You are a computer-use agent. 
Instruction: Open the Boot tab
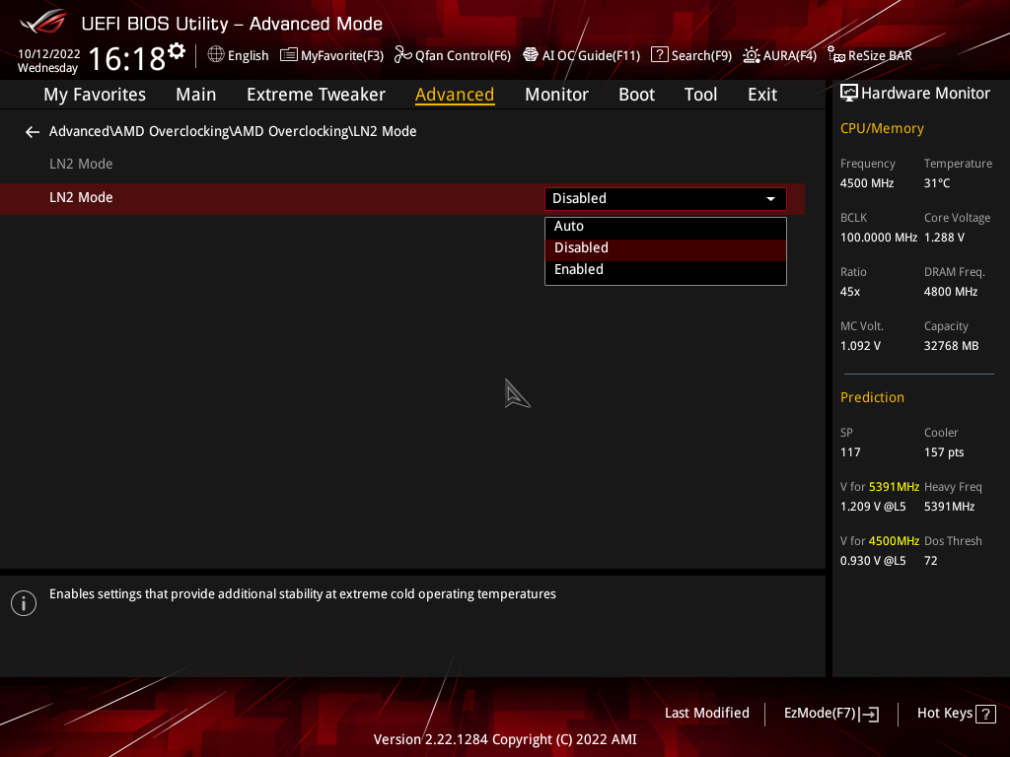tap(636, 95)
